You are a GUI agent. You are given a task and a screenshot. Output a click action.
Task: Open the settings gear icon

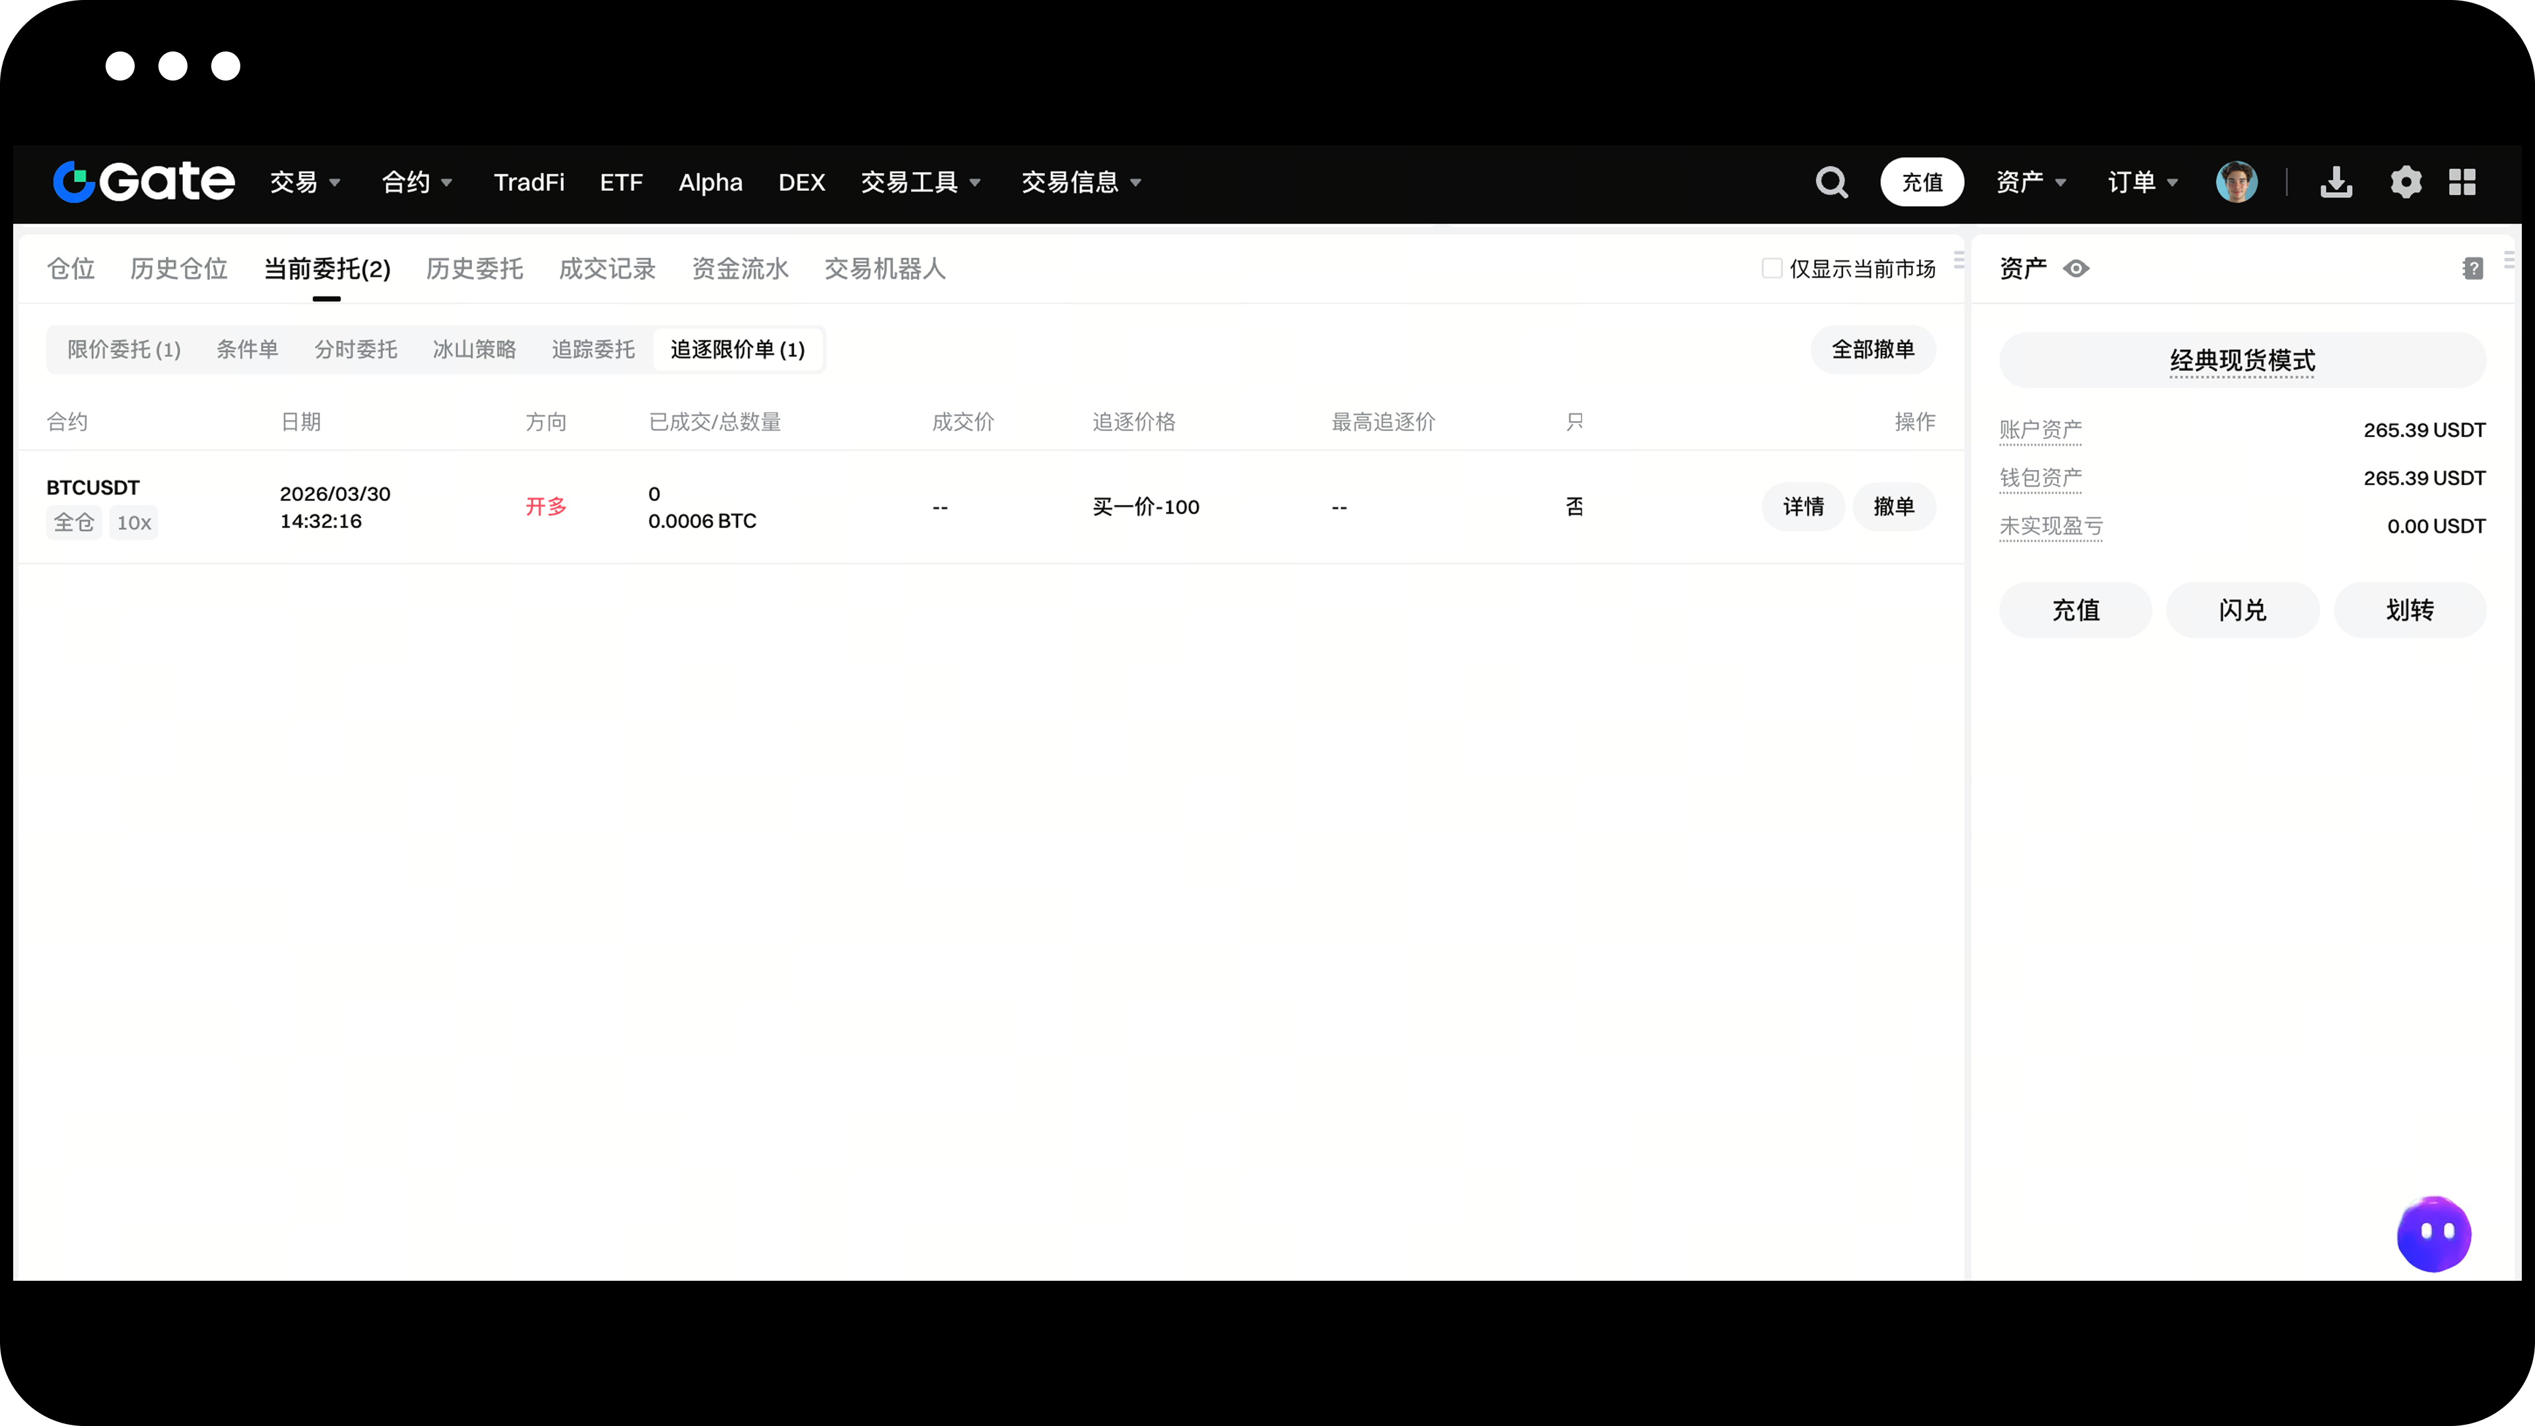click(x=2405, y=182)
